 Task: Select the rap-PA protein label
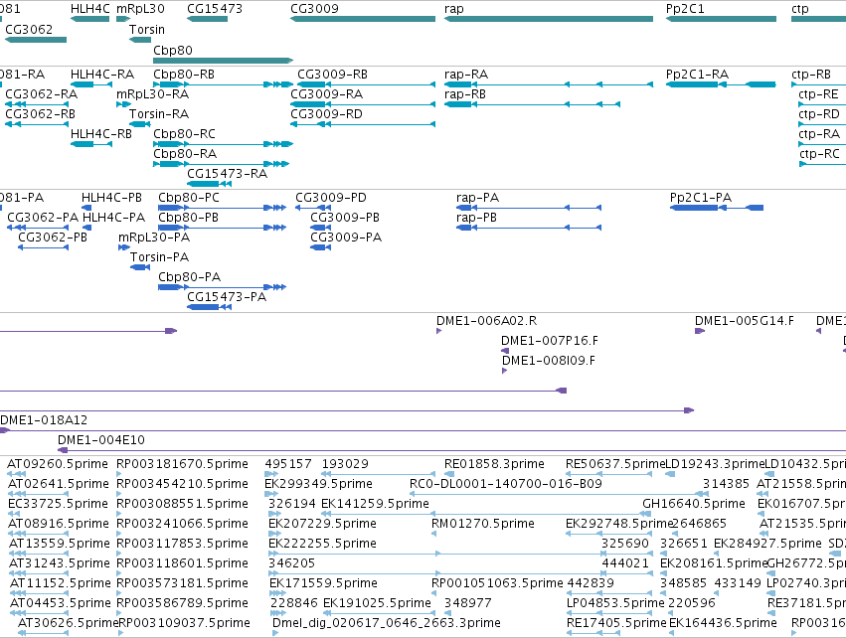(x=477, y=198)
